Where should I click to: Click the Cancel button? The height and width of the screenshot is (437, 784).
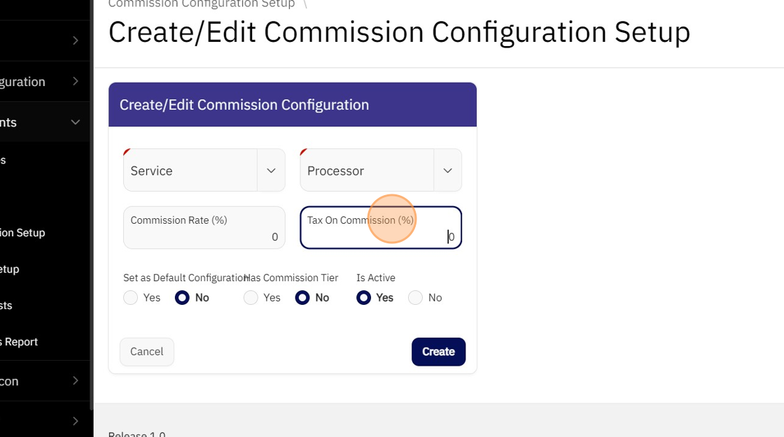click(147, 352)
